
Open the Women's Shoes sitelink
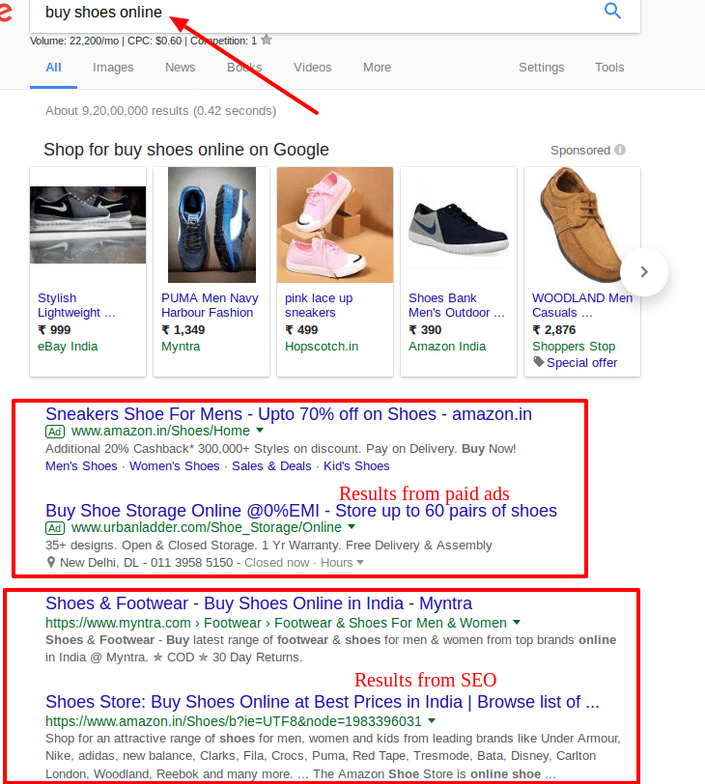pos(175,466)
